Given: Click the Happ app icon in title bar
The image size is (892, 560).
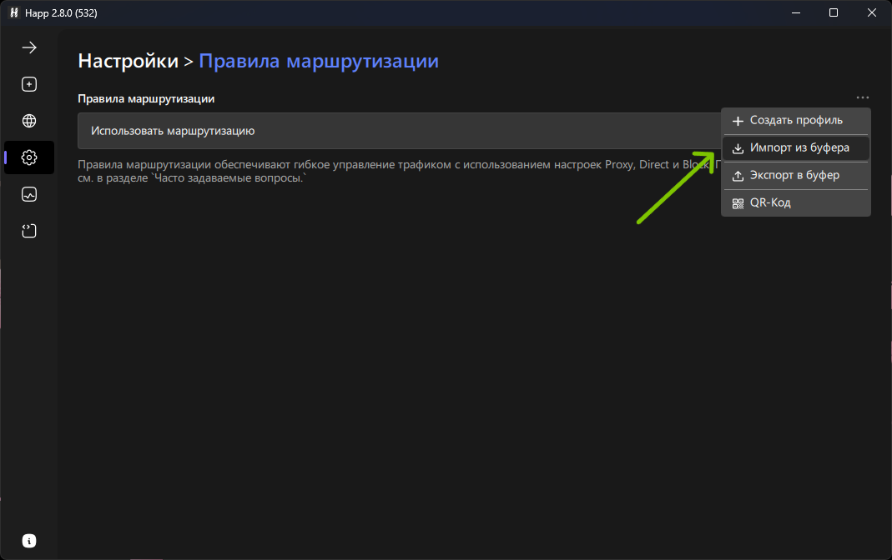Looking at the screenshot, I should (14, 12).
